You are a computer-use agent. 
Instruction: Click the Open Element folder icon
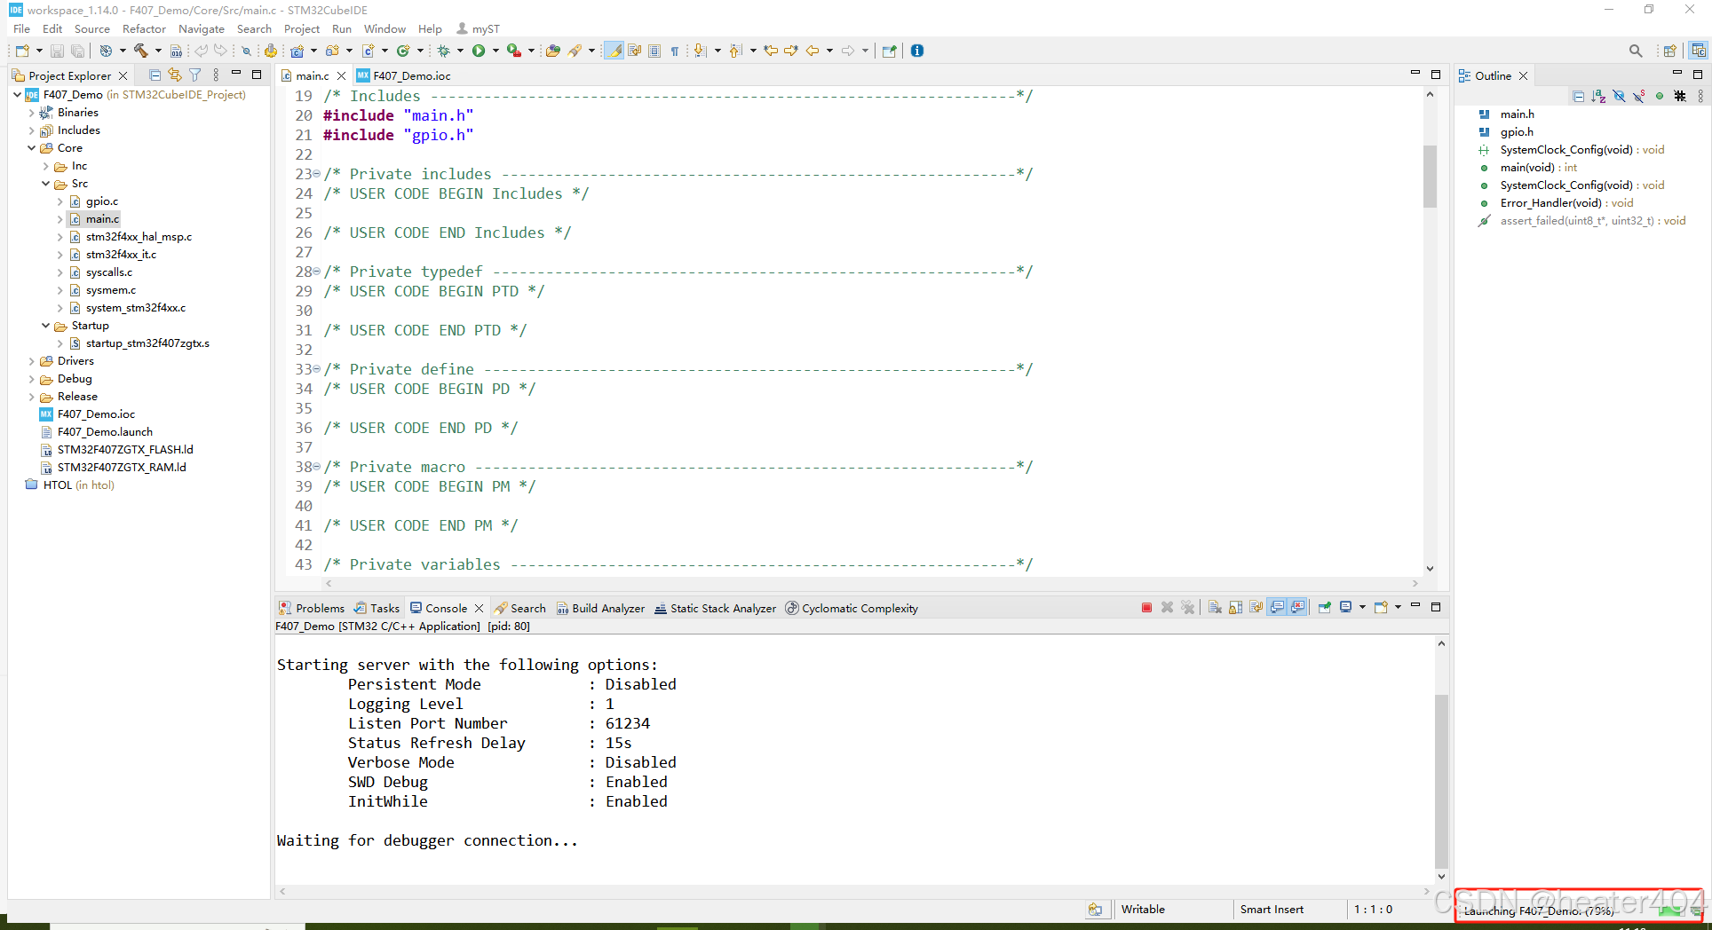pos(552,51)
